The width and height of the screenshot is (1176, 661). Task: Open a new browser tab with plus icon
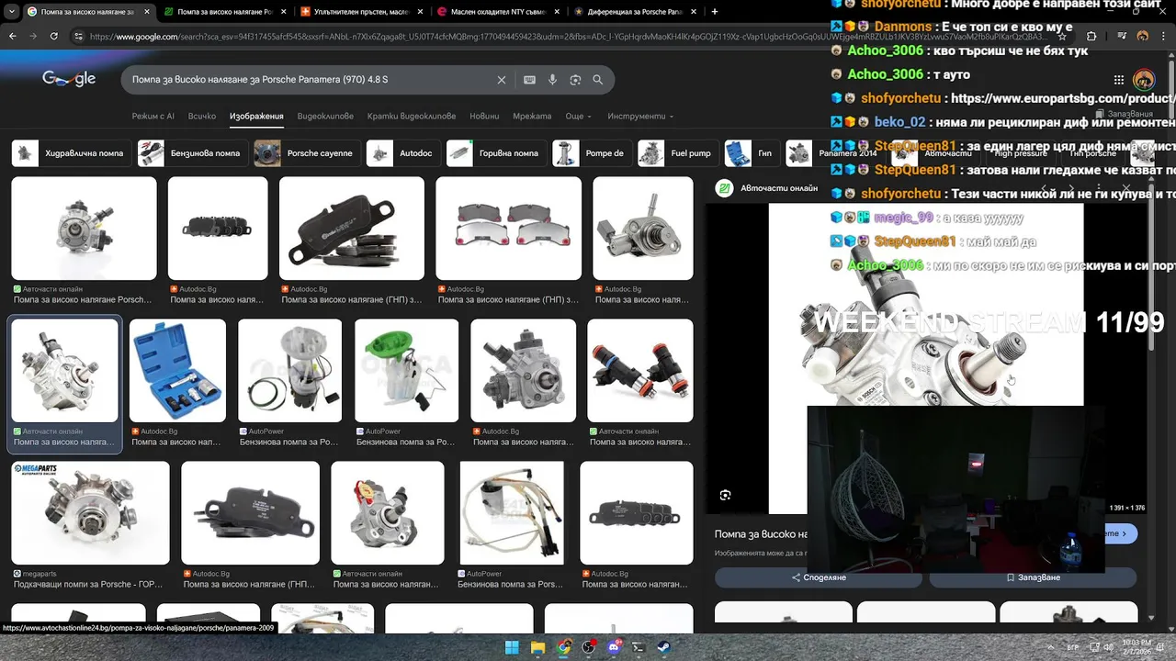pyautogui.click(x=715, y=12)
